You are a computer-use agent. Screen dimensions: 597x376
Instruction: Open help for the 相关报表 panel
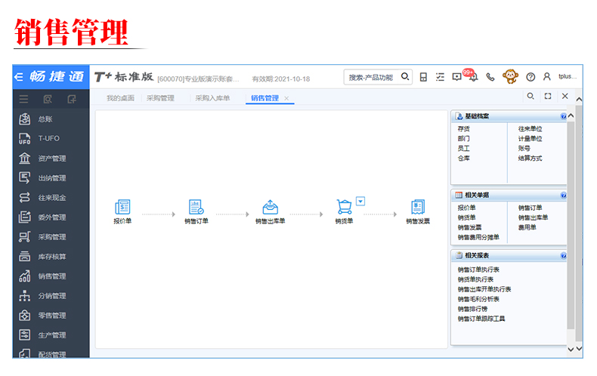[x=563, y=256]
